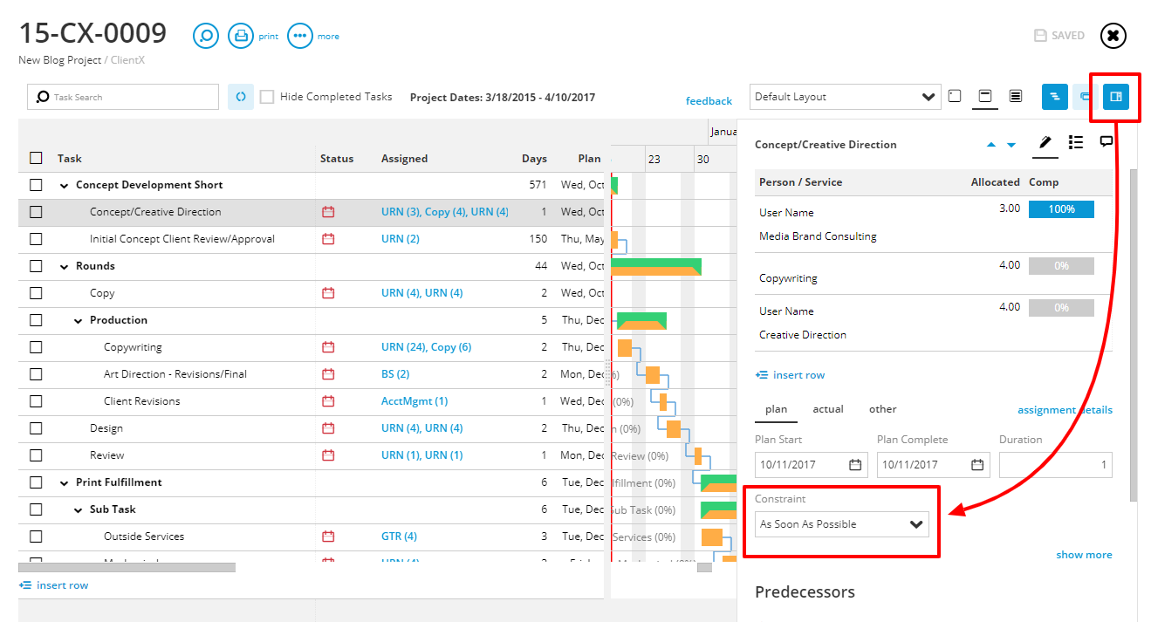Image resolution: width=1151 pixels, height=622 pixels.
Task: Click insert row below the task grid
Action: point(53,585)
